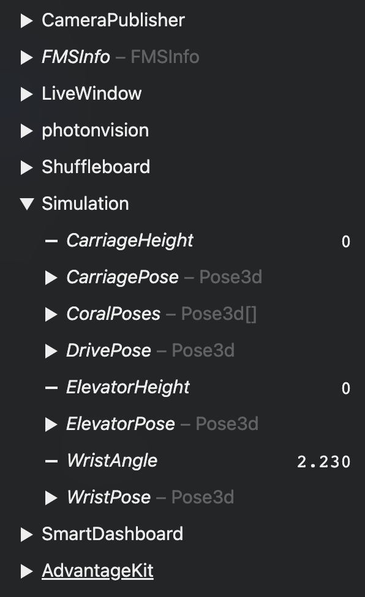This screenshot has height=597, width=365.
Task: Expand the WristPose triangle
Action: click(51, 498)
